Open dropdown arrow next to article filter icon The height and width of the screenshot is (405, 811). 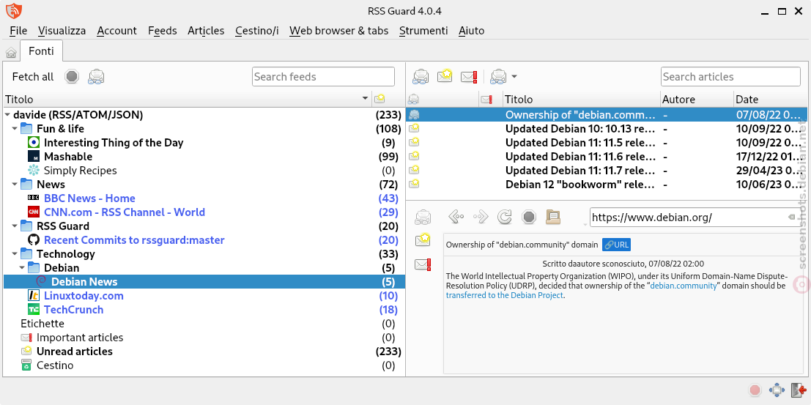click(x=514, y=77)
